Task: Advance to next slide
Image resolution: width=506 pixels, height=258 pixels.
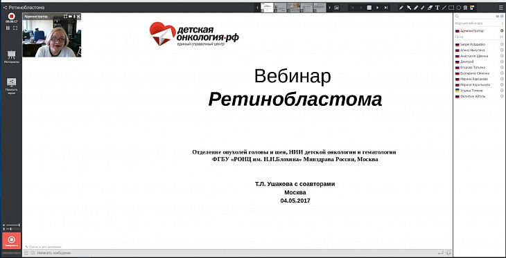Action: pyautogui.click(x=378, y=8)
